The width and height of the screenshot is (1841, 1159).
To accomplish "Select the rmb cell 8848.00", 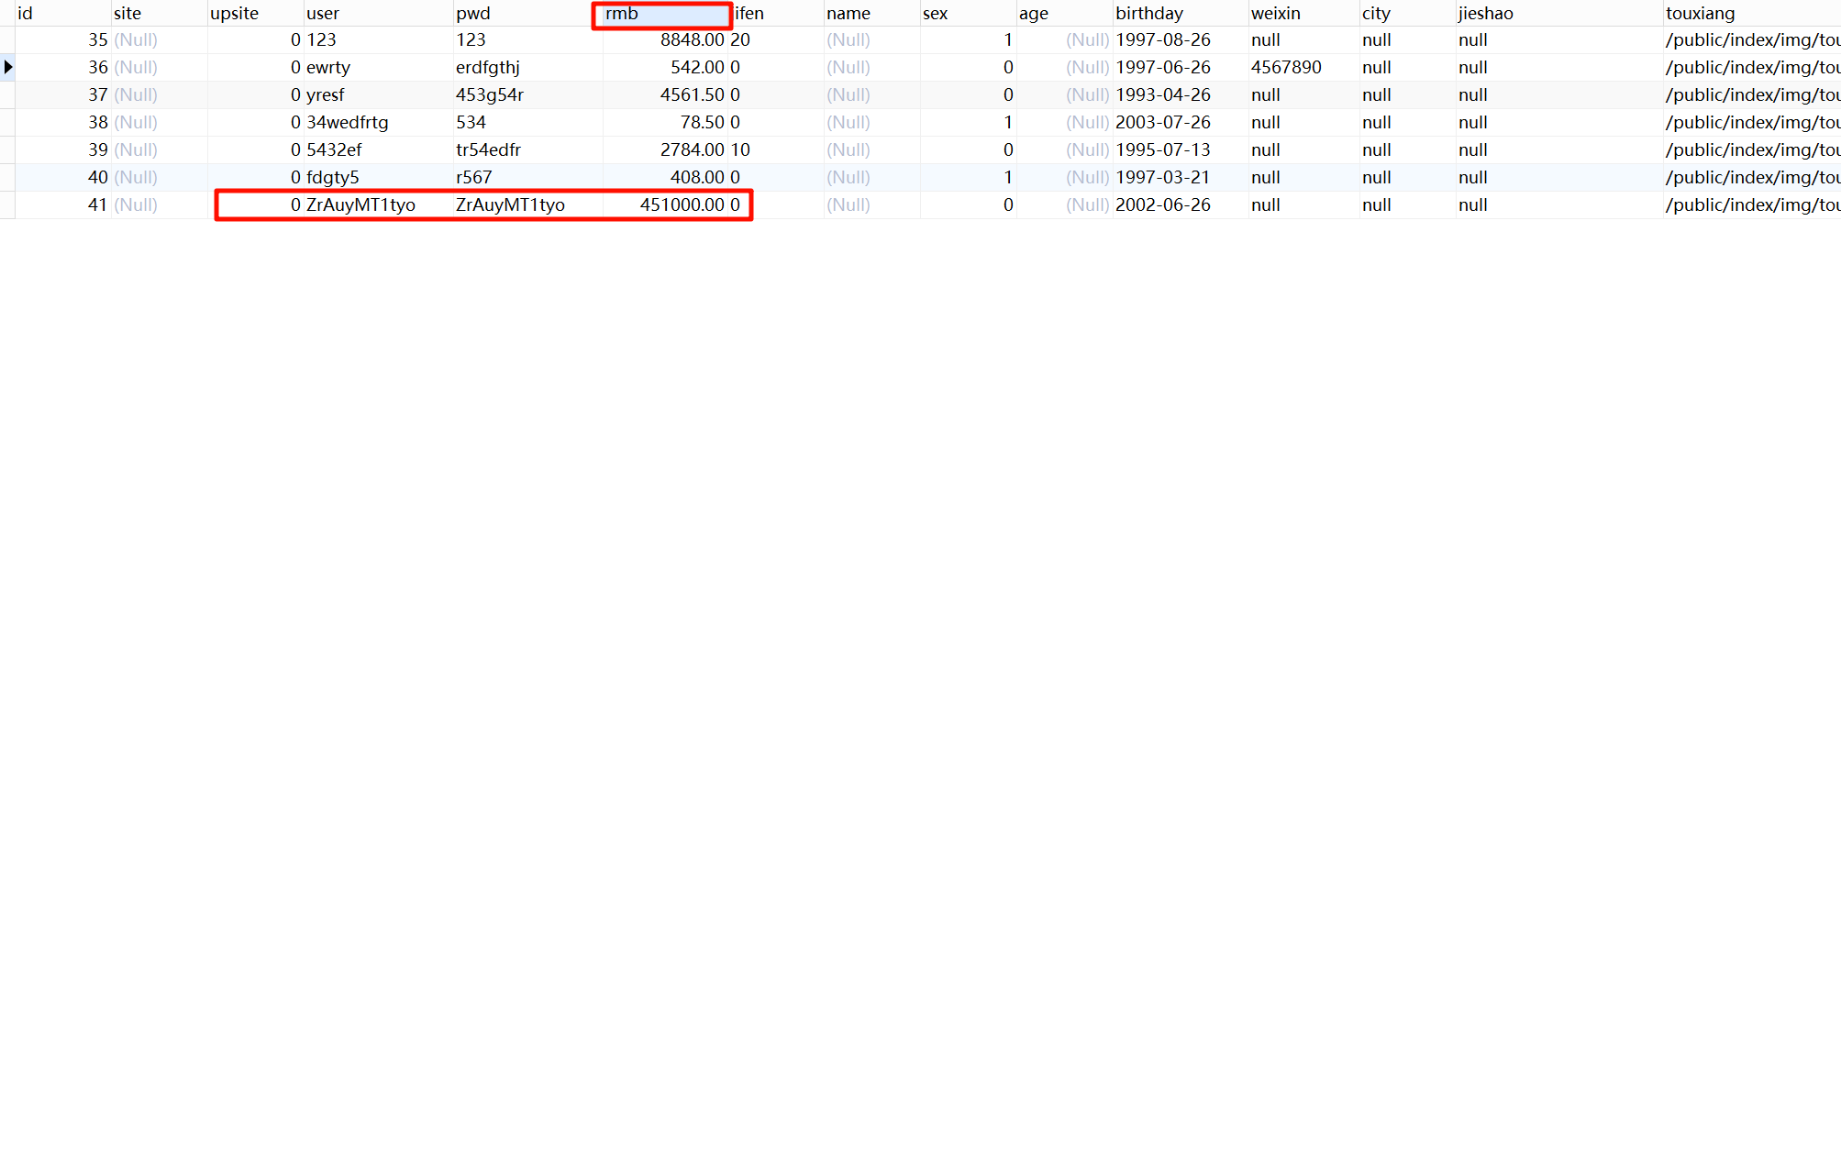I will [x=692, y=39].
